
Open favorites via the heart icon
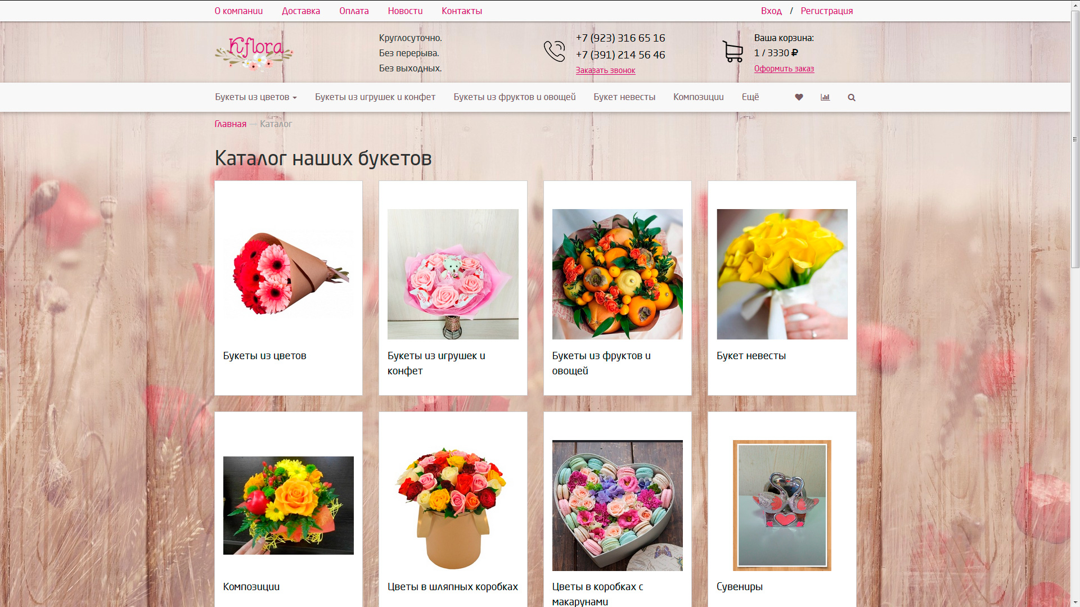click(x=799, y=97)
